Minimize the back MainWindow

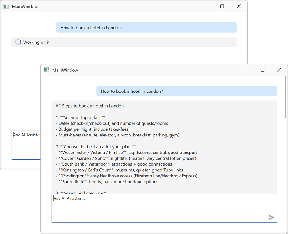coord(205,6)
